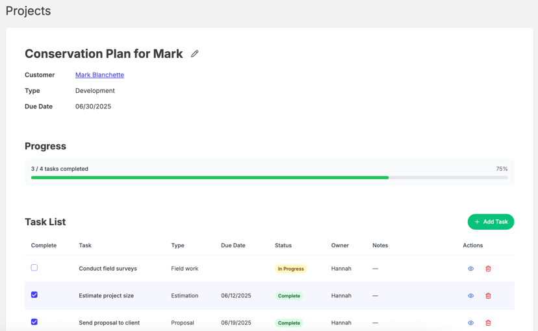538x331 pixels.
Task: Click the Proposal type cell
Action: pyautogui.click(x=183, y=323)
